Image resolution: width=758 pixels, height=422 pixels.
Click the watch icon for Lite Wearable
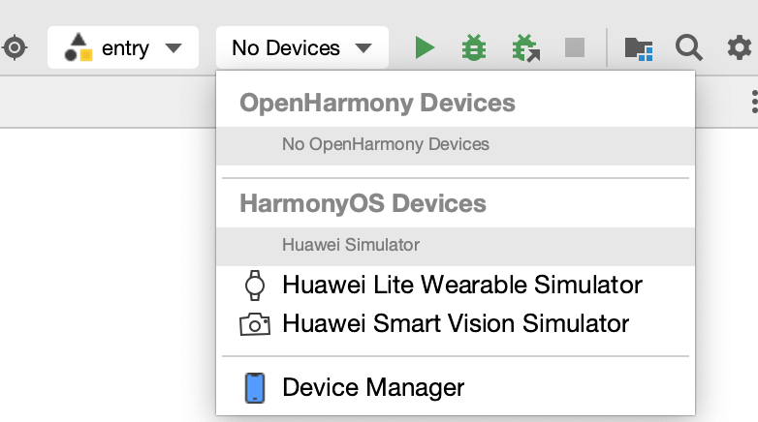[255, 286]
